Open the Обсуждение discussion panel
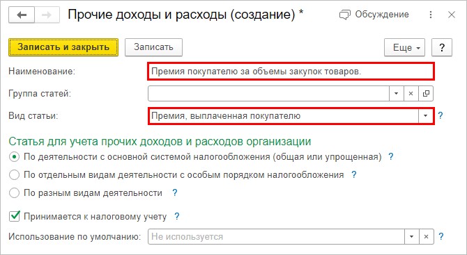 [x=374, y=15]
